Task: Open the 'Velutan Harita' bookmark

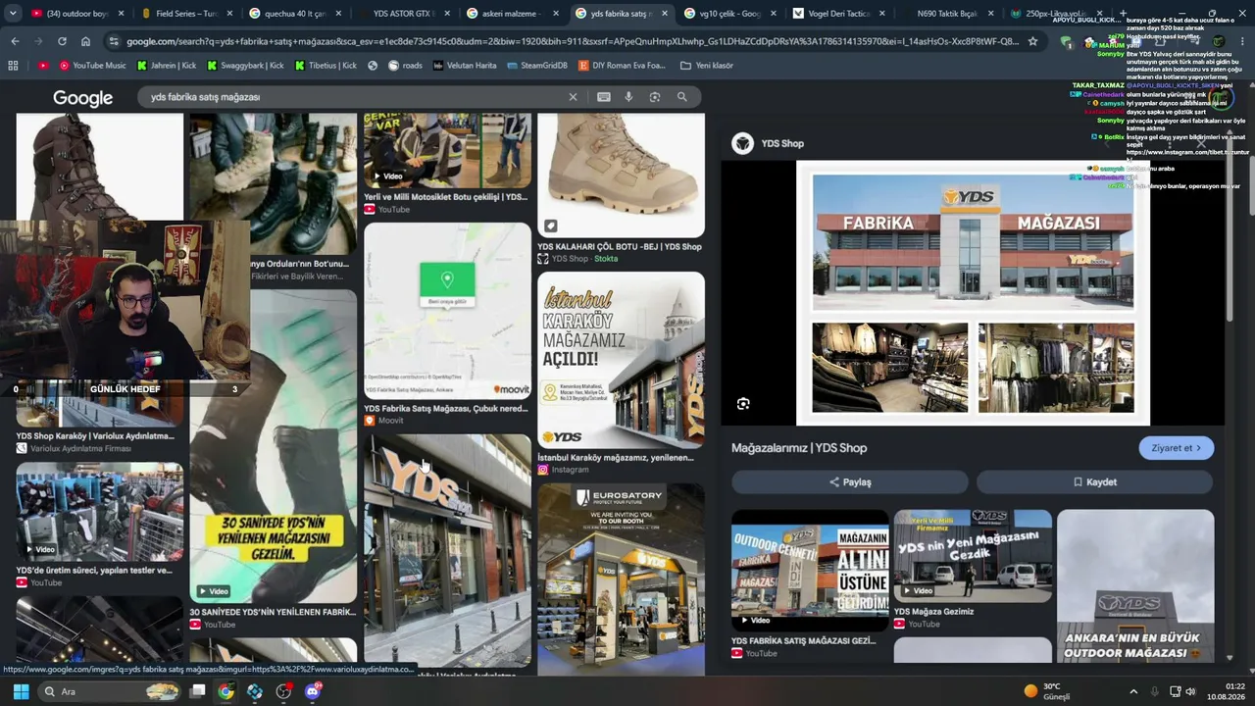Action: click(464, 66)
